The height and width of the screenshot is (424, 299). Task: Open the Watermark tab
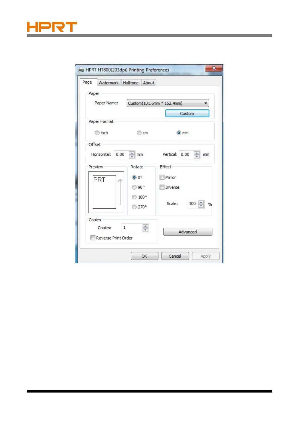click(x=109, y=83)
